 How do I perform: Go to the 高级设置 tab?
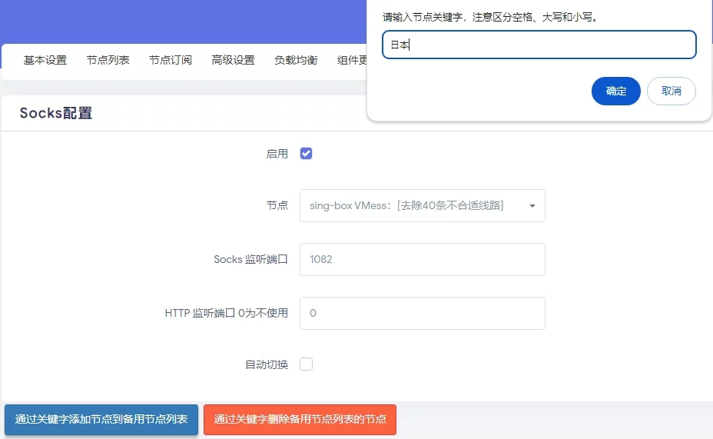coord(234,60)
